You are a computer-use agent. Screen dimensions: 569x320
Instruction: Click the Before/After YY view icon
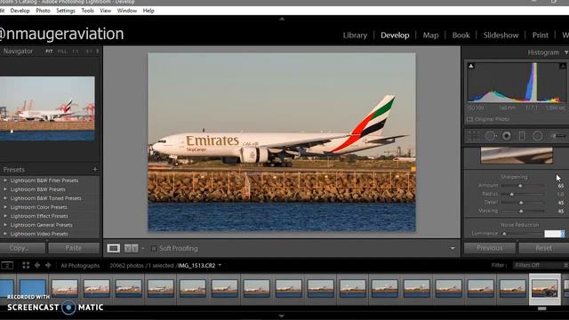(x=131, y=248)
